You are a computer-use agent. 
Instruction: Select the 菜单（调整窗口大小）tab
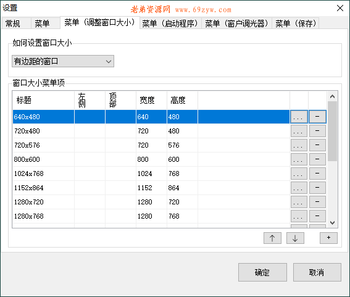pos(100,22)
